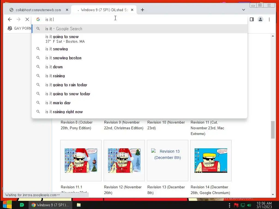Click the scrollbar down arrow
This screenshot has width=279, height=209.
pyautogui.click(x=273, y=195)
